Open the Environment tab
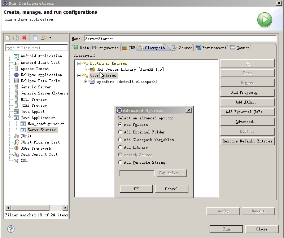Viewport: 284px width, 238px height. [x=211, y=48]
